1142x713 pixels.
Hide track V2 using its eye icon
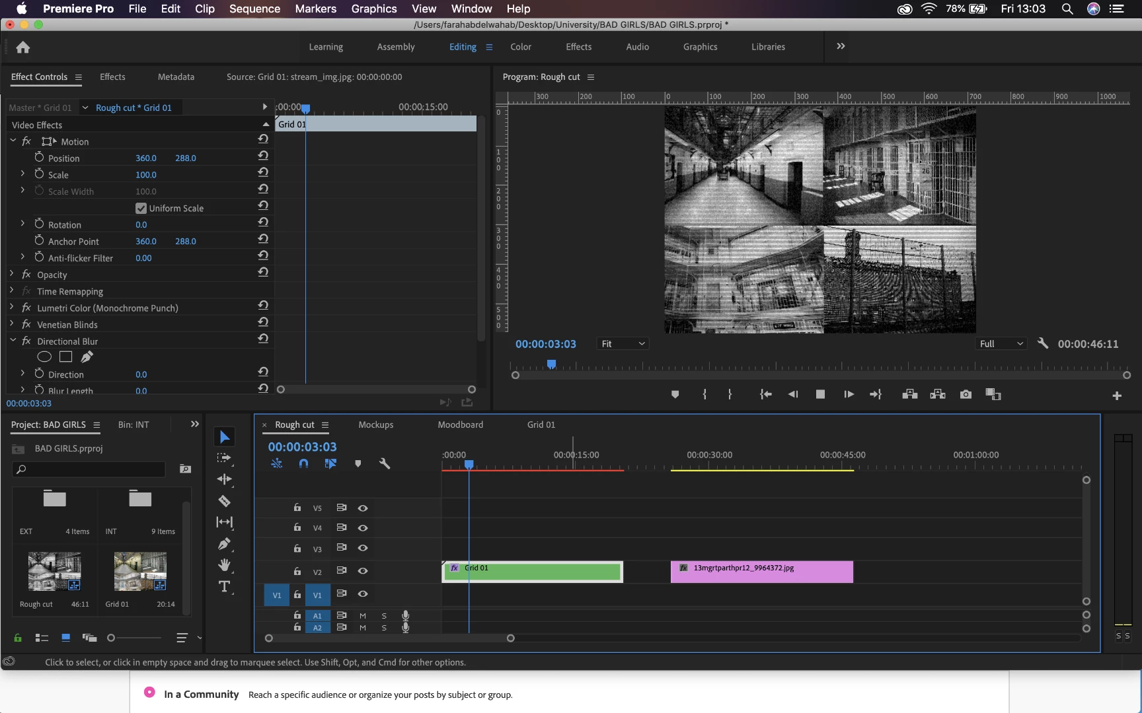(x=363, y=571)
